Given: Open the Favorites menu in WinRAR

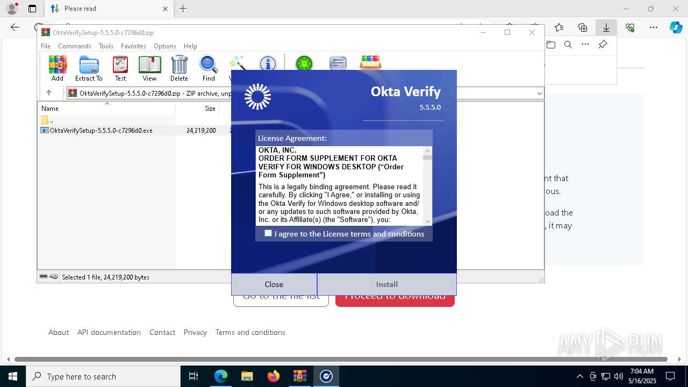Looking at the screenshot, I should 133,46.
